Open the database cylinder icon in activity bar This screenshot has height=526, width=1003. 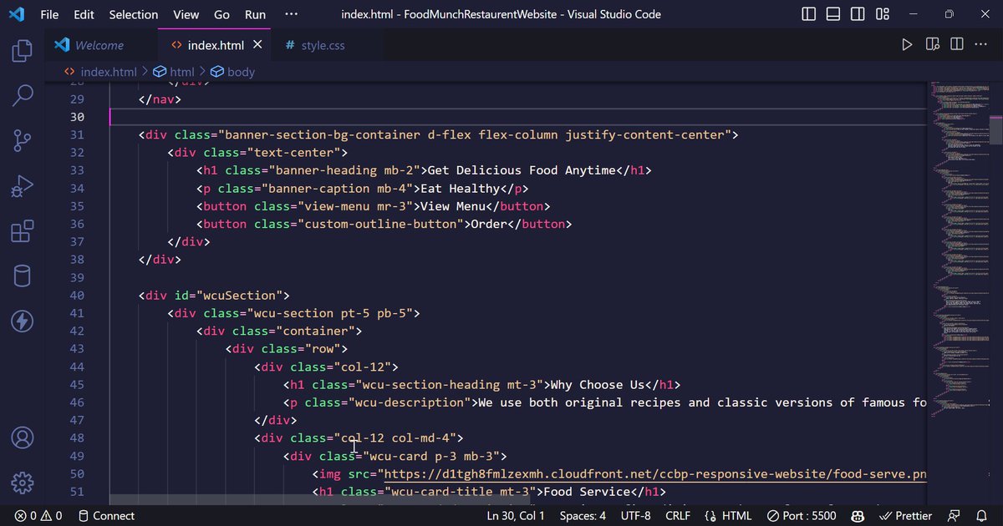pyautogui.click(x=23, y=276)
